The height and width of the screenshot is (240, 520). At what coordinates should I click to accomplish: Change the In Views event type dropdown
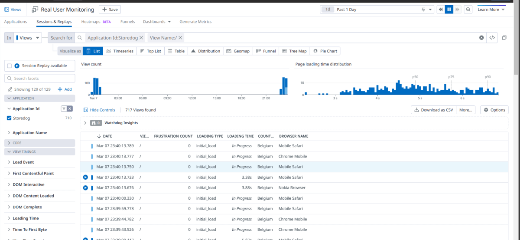pyautogui.click(x=28, y=38)
